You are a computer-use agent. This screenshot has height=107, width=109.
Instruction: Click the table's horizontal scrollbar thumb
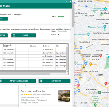point(25,74)
